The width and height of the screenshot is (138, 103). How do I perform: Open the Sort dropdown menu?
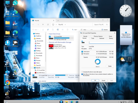75,30
